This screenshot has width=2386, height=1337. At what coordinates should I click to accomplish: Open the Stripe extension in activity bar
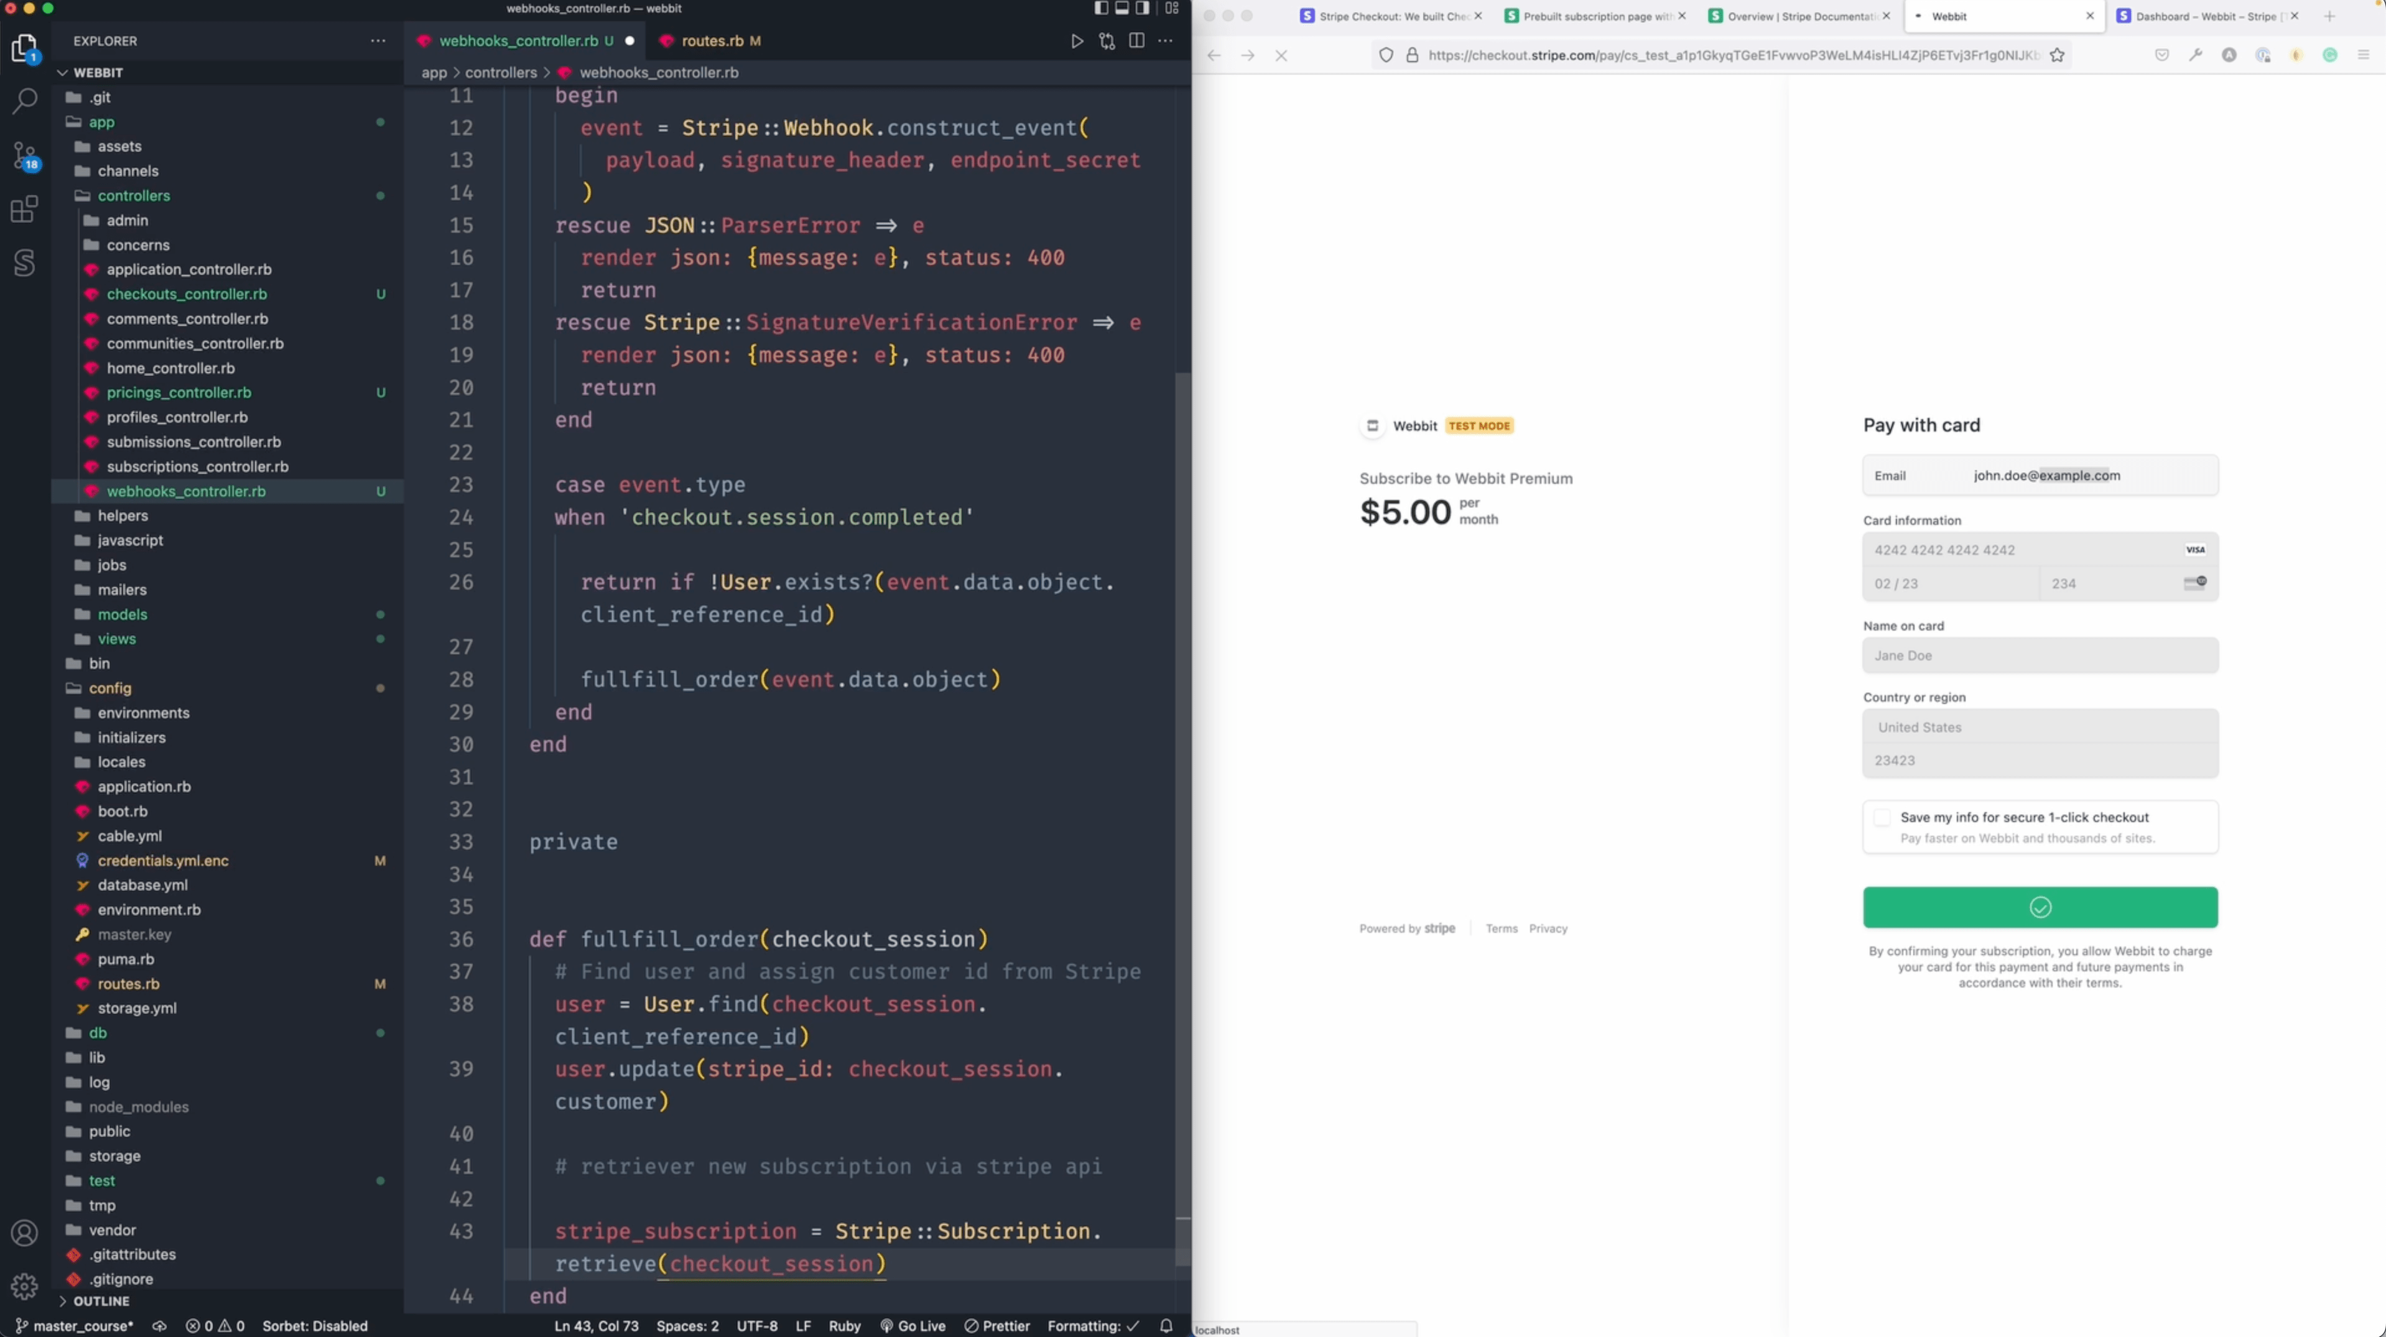(25, 263)
